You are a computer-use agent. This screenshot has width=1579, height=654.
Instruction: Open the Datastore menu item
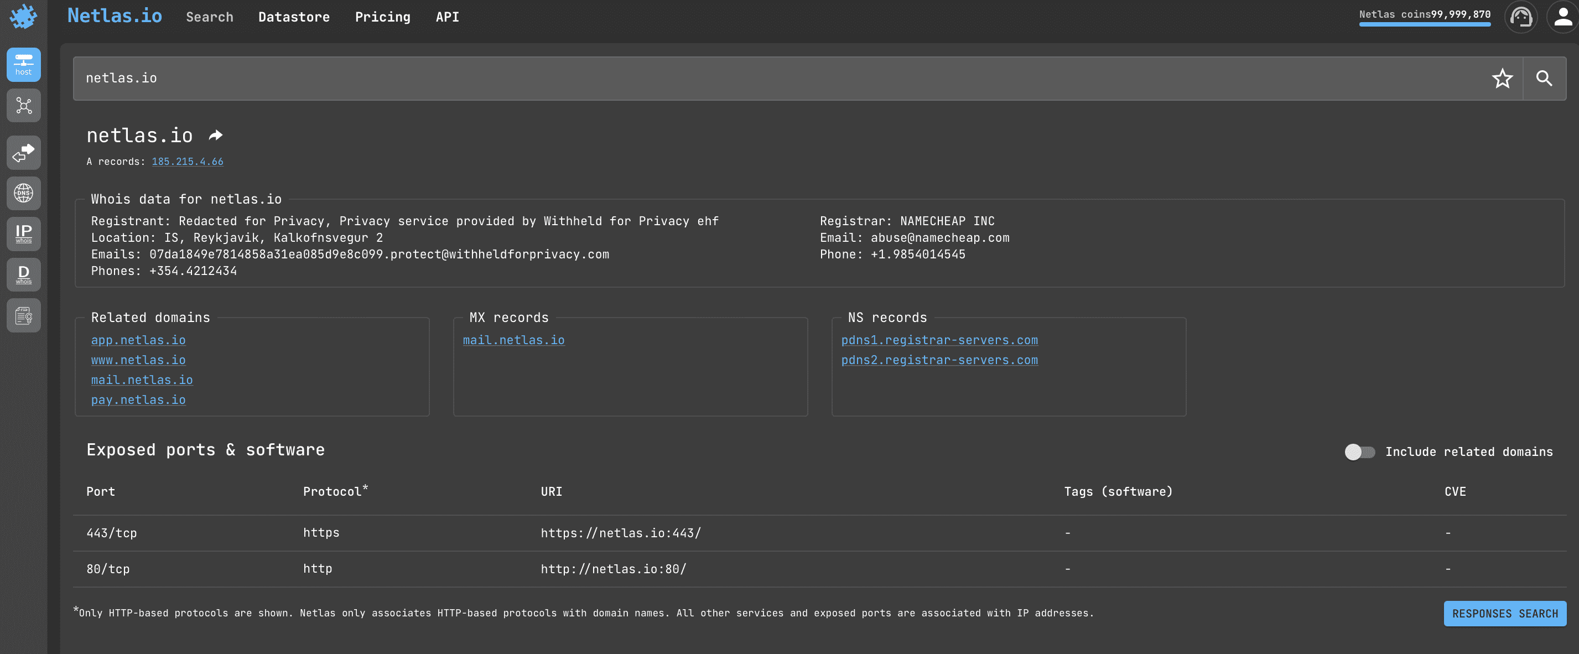point(294,17)
